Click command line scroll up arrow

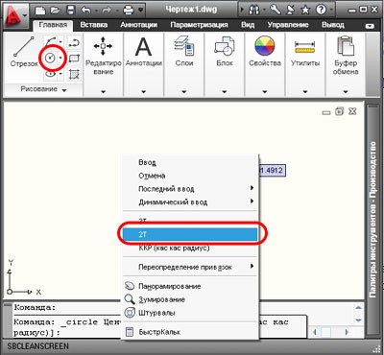click(358, 308)
